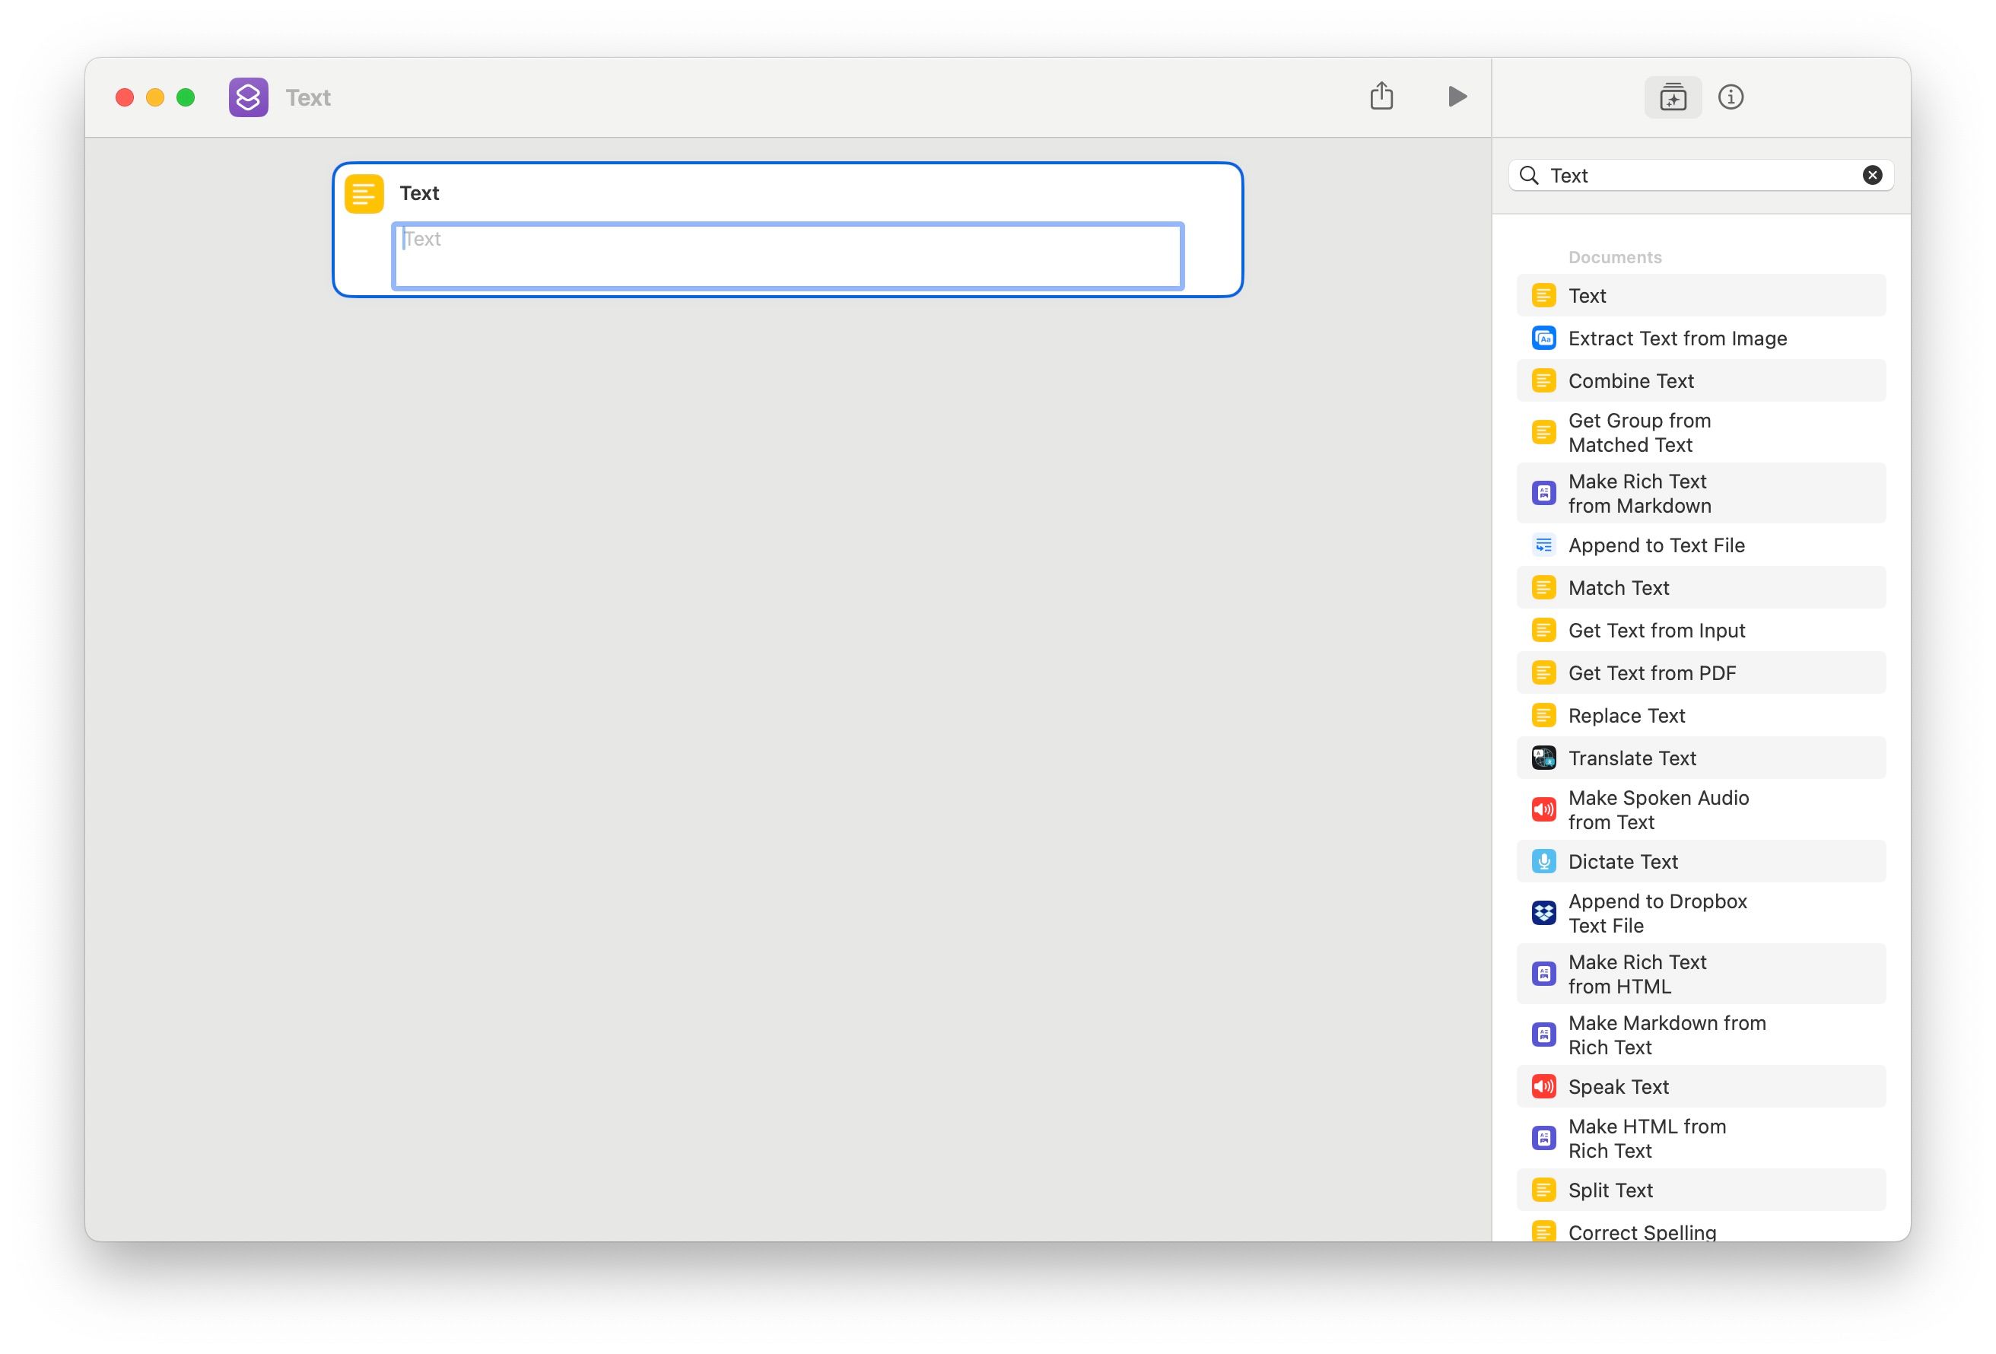Select the Dictate Text microphone icon

click(1544, 861)
